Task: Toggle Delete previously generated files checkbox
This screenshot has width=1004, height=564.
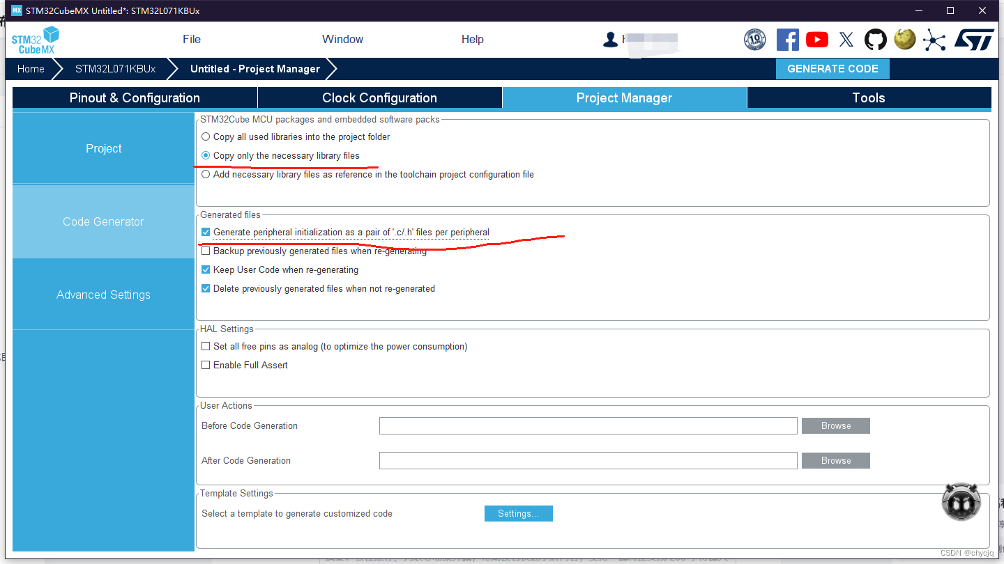Action: click(206, 289)
